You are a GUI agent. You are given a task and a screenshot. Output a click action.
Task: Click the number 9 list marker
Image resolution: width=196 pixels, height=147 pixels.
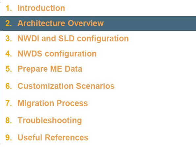pos(9,137)
